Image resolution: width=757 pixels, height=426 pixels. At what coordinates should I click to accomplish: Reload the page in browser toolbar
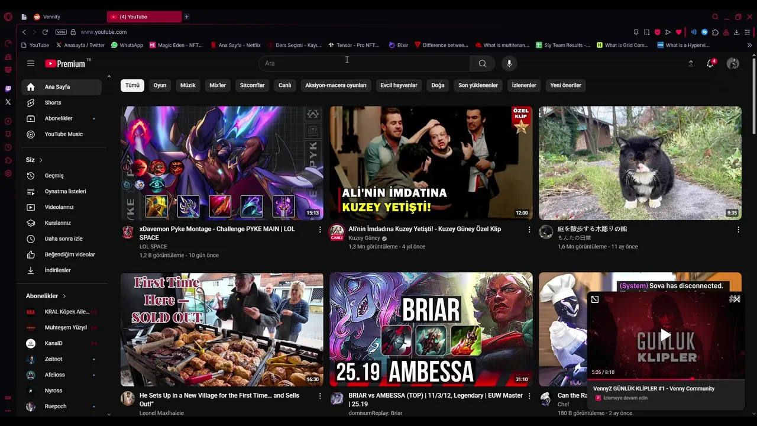[x=45, y=32]
